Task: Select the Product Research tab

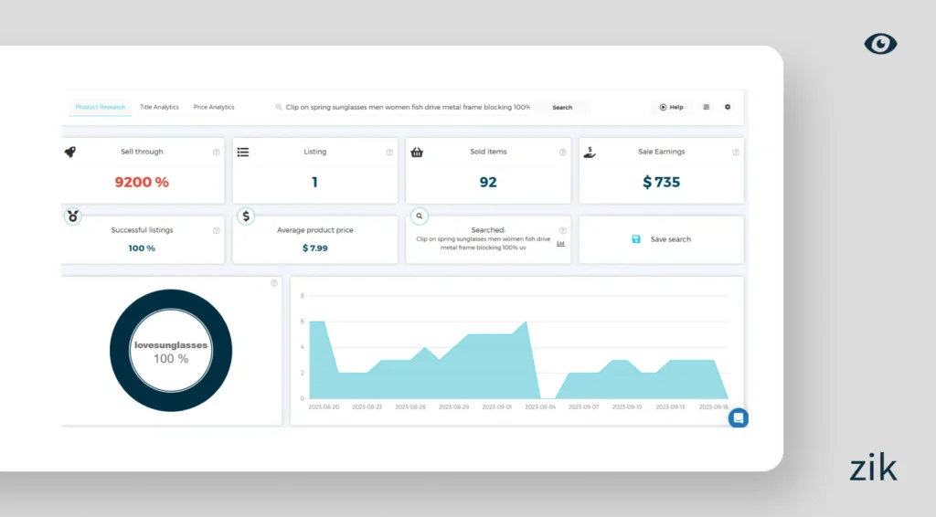Action: 100,107
